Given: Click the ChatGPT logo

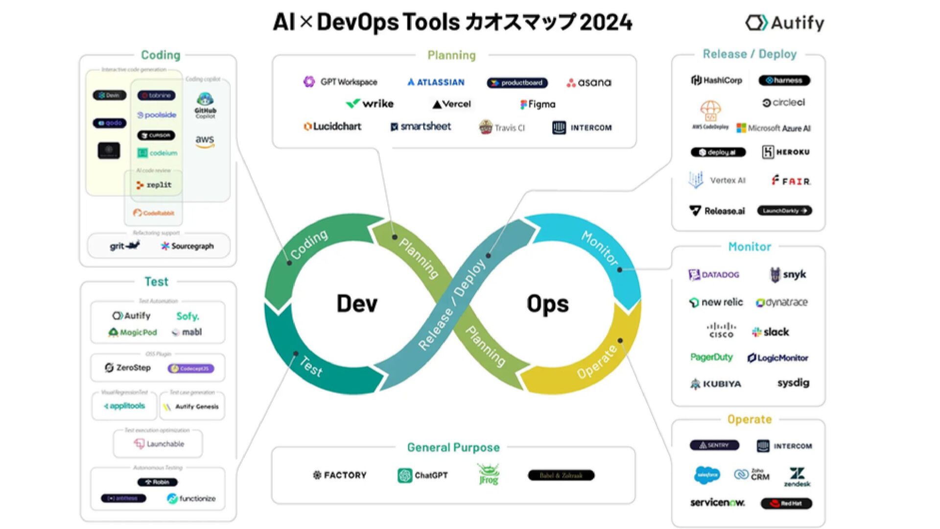Looking at the screenshot, I should tap(423, 475).
